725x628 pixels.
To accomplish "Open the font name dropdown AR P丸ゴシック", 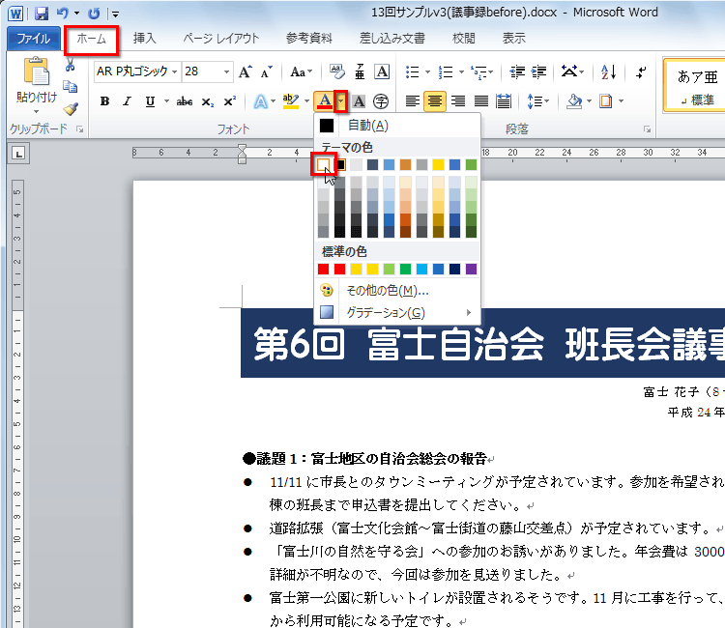I will coord(175,72).
